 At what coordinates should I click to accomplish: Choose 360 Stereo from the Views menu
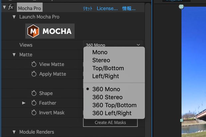point(107,97)
